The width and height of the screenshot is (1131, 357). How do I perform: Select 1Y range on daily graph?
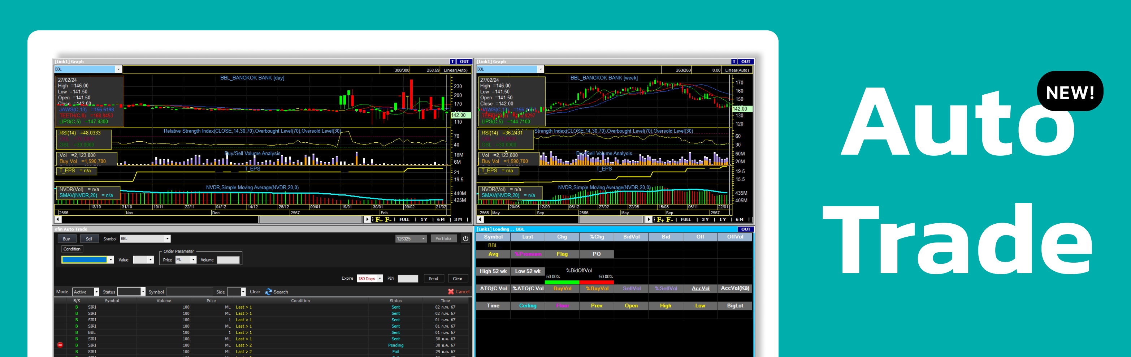pos(424,220)
